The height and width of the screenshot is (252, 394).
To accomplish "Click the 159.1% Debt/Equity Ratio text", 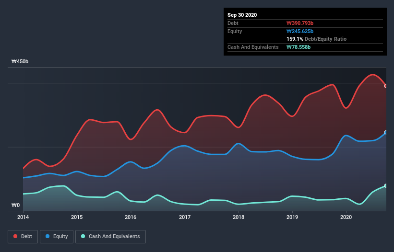I will pos(317,39).
